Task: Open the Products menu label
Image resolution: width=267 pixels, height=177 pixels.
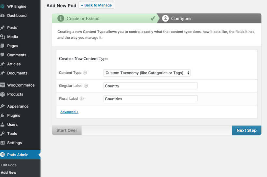Action: pos(15,94)
